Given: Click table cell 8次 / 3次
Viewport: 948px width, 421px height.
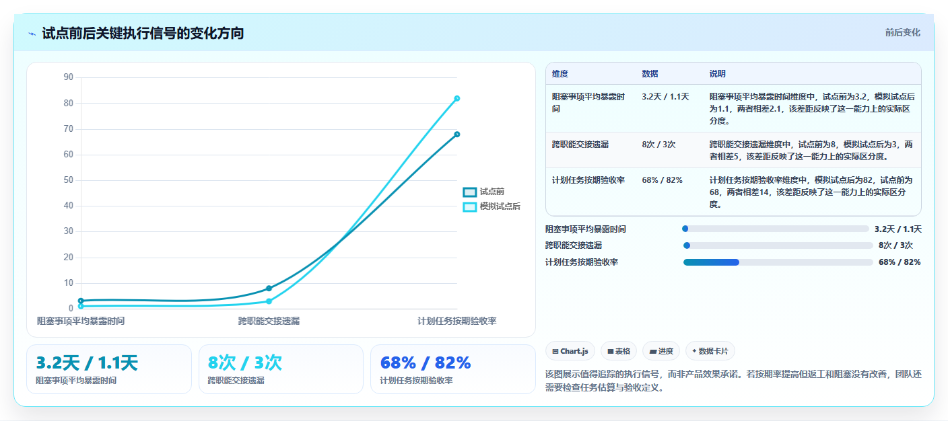Looking at the screenshot, I should point(669,150).
